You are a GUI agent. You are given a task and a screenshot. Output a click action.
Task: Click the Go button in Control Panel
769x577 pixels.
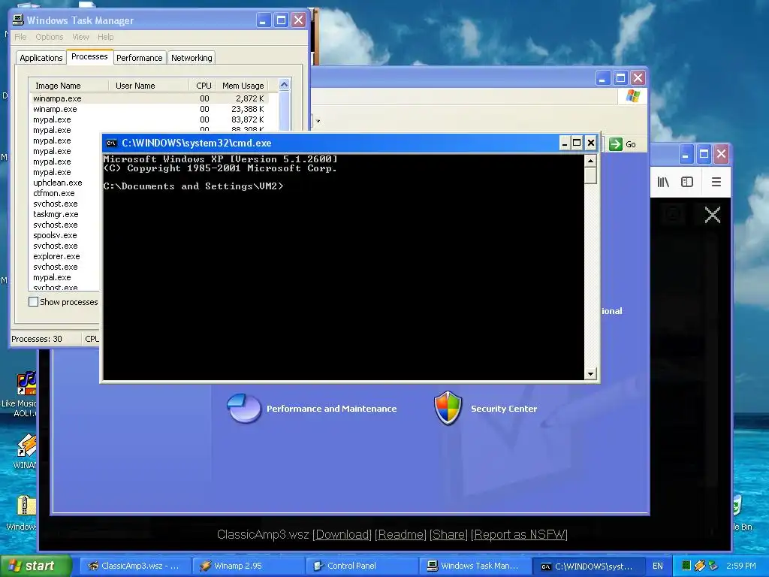[623, 144]
